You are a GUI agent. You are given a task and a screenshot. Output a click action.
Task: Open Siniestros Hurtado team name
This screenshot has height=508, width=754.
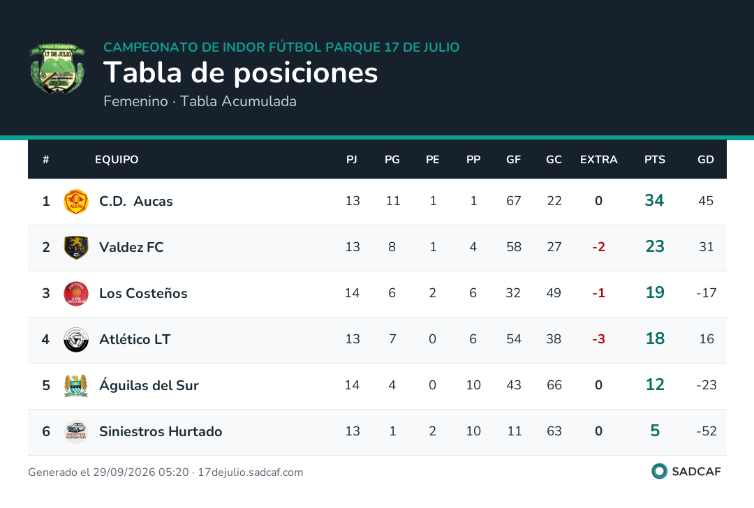[x=161, y=431]
